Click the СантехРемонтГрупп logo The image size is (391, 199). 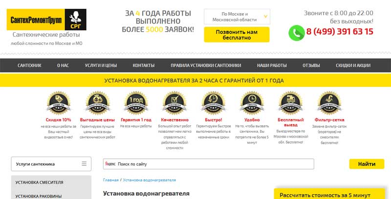[46, 20]
